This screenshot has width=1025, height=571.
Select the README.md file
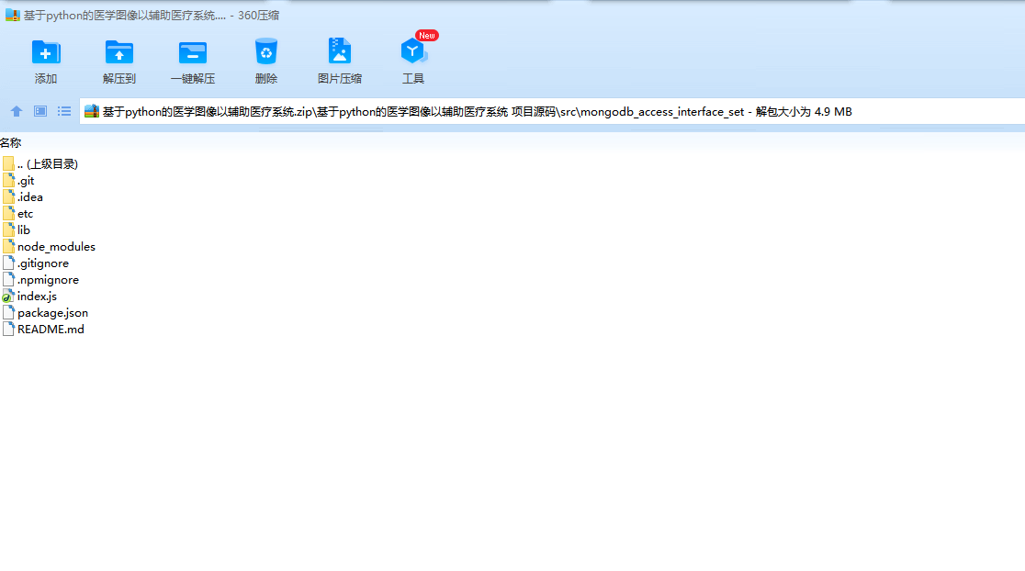point(44,330)
